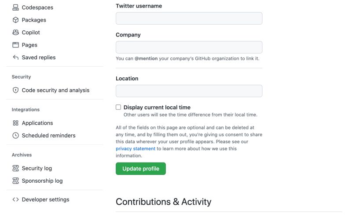Open Sponsorship log from sidebar

pyautogui.click(x=42, y=181)
